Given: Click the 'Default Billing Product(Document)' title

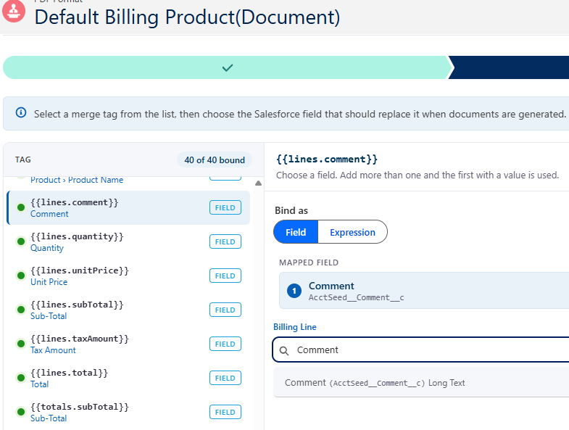Looking at the screenshot, I should [187, 17].
